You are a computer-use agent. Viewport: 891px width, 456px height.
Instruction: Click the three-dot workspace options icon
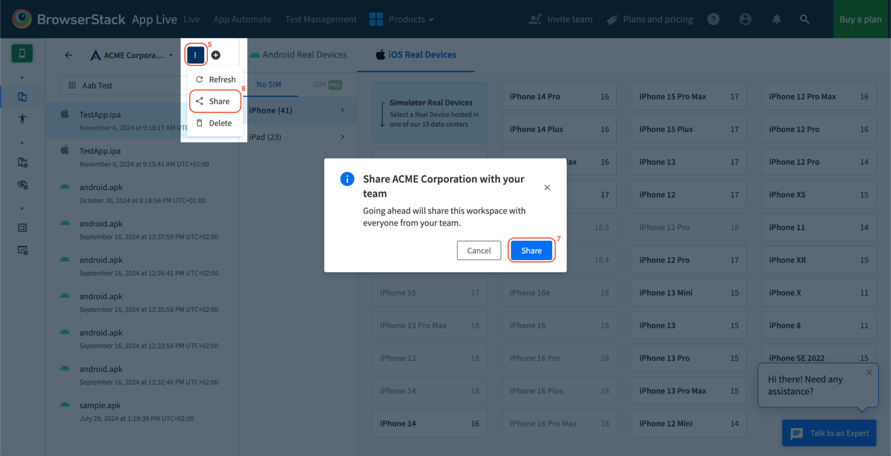[x=195, y=55]
